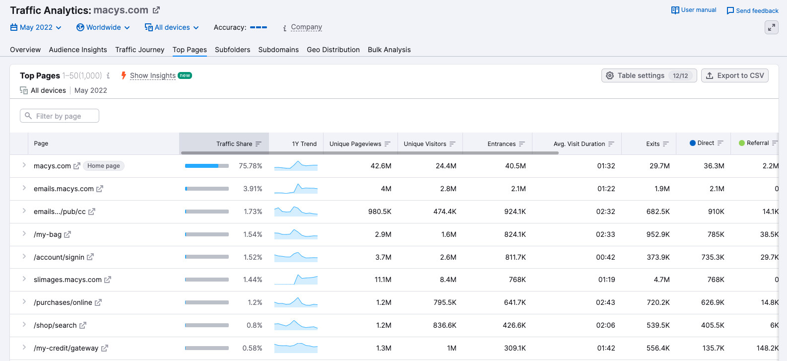Expand the emails.../pub/cc row

point(24,211)
